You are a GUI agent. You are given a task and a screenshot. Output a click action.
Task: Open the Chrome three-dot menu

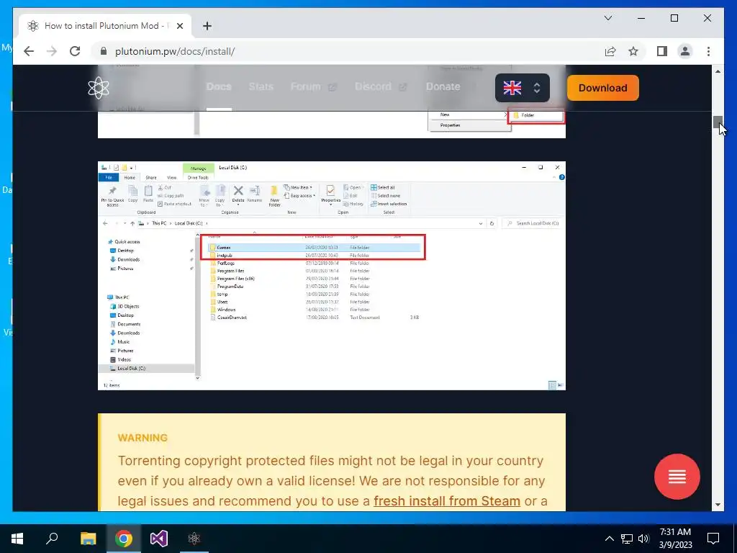click(708, 51)
